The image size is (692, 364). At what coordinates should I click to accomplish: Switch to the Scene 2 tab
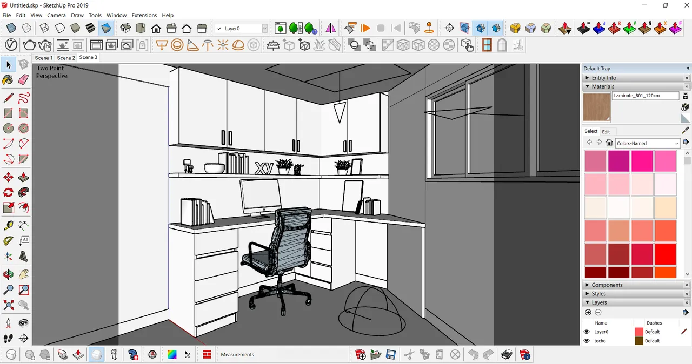pyautogui.click(x=66, y=58)
